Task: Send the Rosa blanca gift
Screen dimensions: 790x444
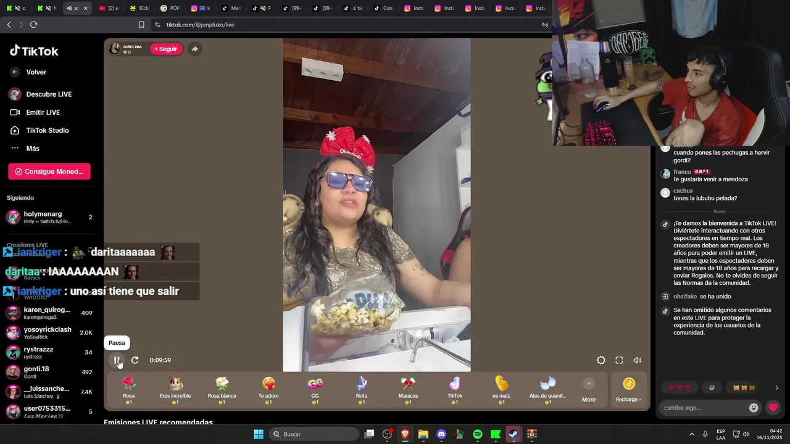Action: tap(222, 390)
